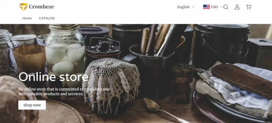Click the banner description about valuable products
This screenshot has width=272, height=123.
[x=64, y=91]
